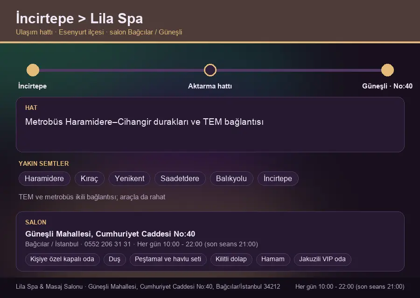Image resolution: width=420 pixels, height=298 pixels.
Task: Pick the Balıkyolu neighborhood chip
Action: click(x=231, y=178)
